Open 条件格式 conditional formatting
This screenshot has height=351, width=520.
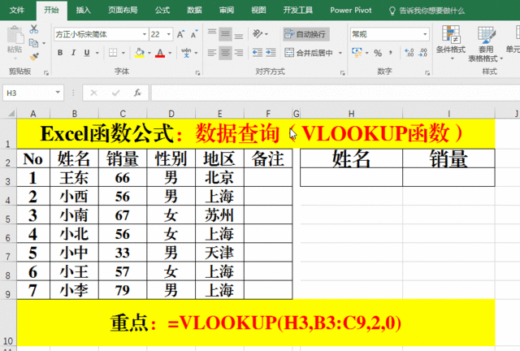451,43
